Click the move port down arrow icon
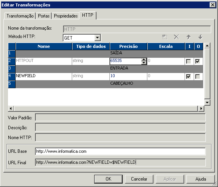 201,37
